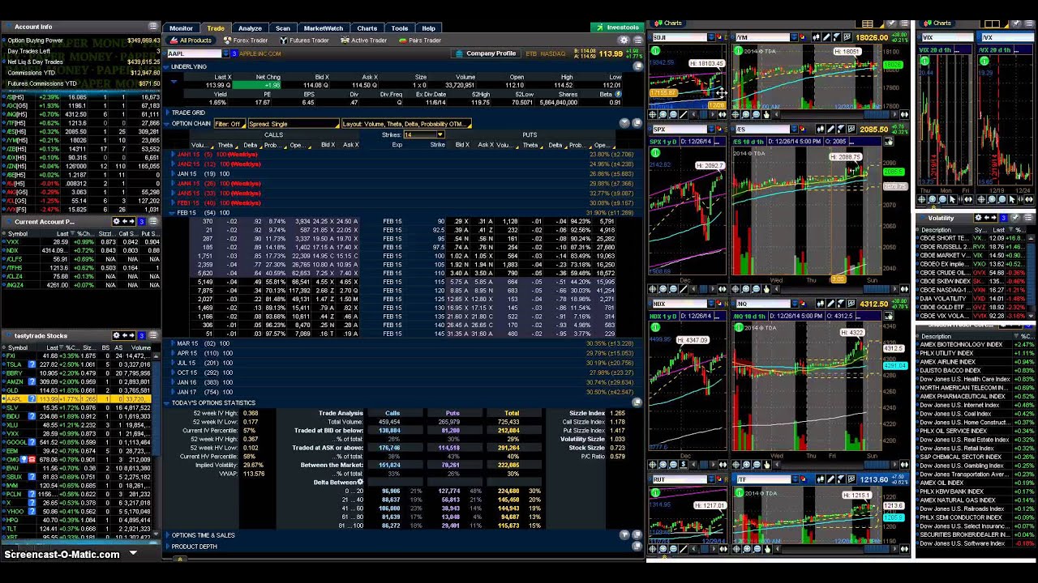Viewport: 1038px width, 583px height.
Task: Open Forex Trader
Action: pyautogui.click(x=246, y=40)
